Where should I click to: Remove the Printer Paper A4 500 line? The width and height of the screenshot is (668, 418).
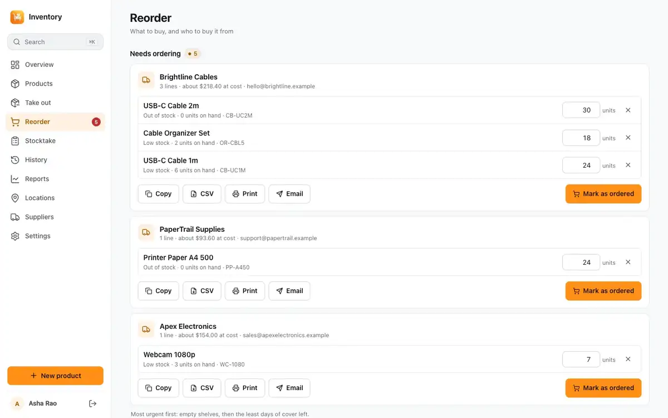(x=628, y=262)
